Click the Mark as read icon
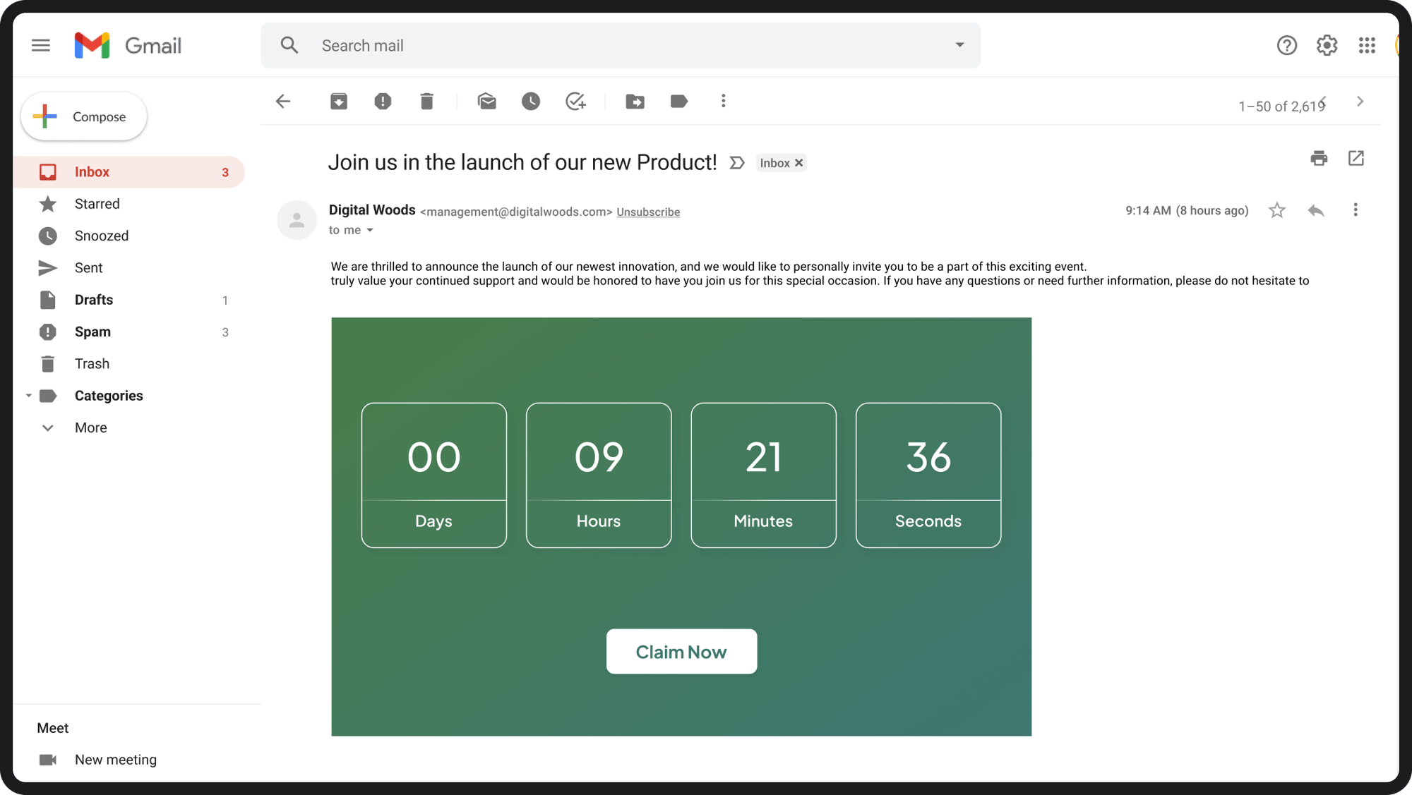The image size is (1412, 795). click(x=485, y=101)
